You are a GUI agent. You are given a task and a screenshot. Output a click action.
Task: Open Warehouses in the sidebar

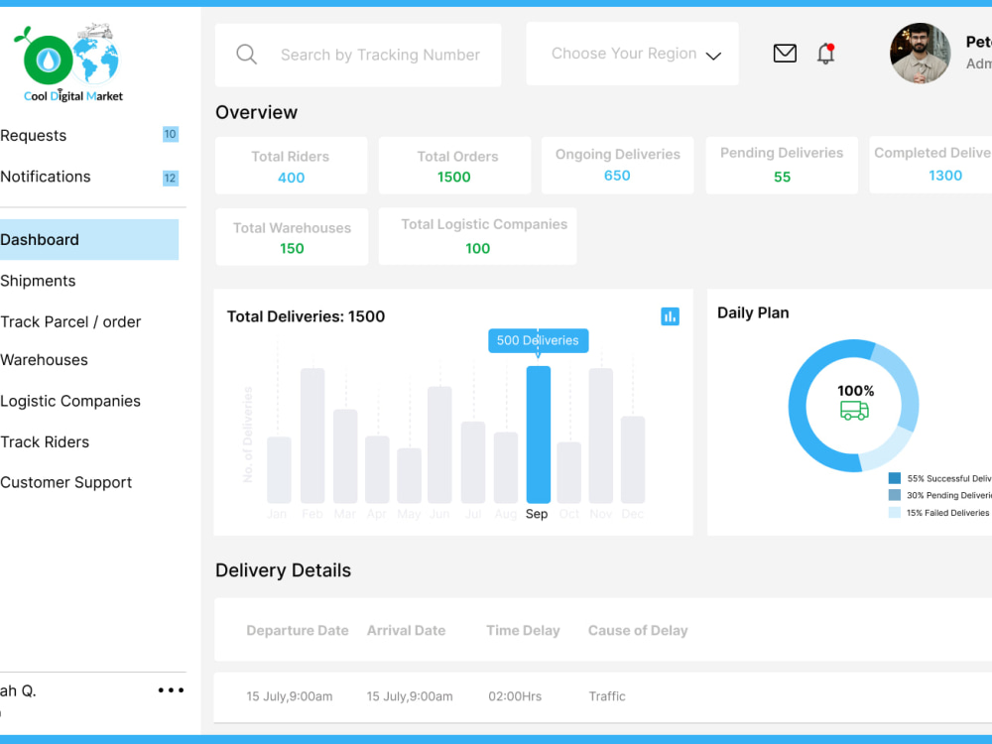(x=45, y=360)
